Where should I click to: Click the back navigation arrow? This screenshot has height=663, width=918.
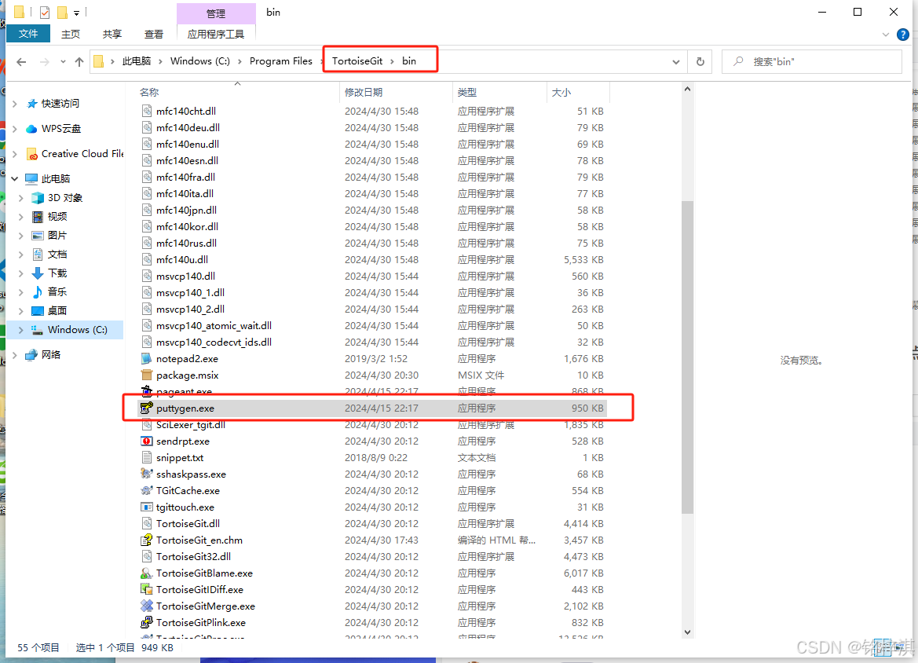coord(22,61)
